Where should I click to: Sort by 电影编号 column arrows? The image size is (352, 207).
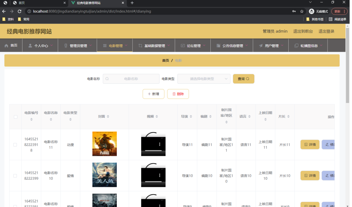(x=31, y=119)
